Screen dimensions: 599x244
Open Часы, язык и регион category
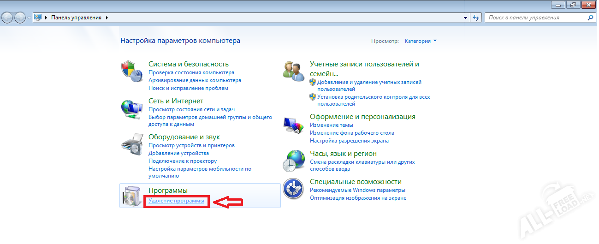tap(343, 154)
